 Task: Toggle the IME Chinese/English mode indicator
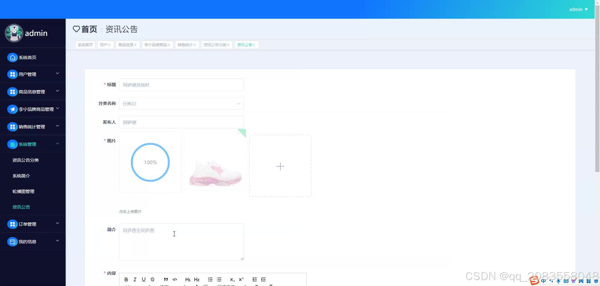(544, 281)
